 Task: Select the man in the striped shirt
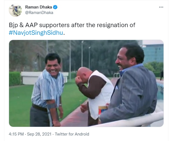[x=48, y=90]
